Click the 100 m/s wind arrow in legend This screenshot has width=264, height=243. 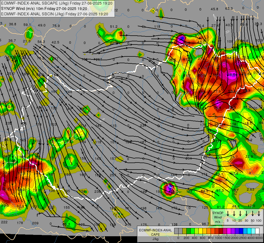(259, 213)
